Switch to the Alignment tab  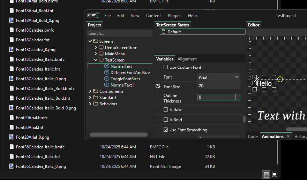(187, 59)
